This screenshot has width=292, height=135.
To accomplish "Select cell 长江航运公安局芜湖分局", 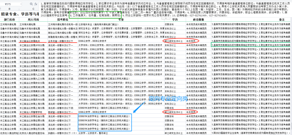I will pyautogui.click(x=33, y=87).
